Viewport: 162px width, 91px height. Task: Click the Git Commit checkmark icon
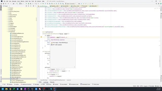(84, 4)
